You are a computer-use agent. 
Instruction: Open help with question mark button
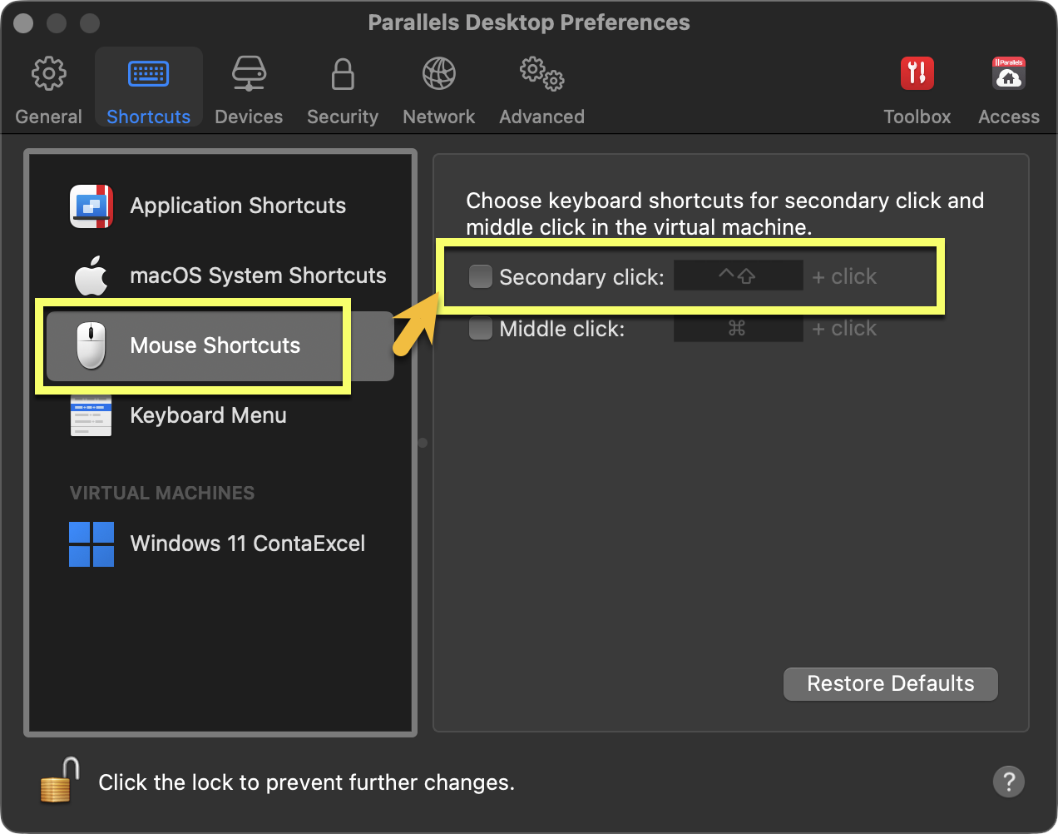pos(1008,782)
